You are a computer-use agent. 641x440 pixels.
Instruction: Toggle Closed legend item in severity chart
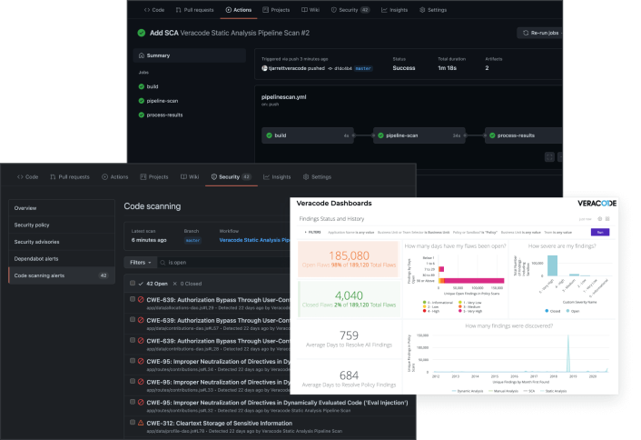pos(553,311)
